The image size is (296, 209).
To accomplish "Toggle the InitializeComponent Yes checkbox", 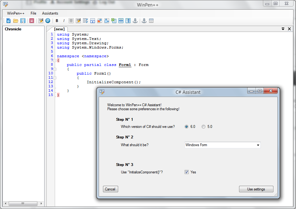I will coord(187,172).
